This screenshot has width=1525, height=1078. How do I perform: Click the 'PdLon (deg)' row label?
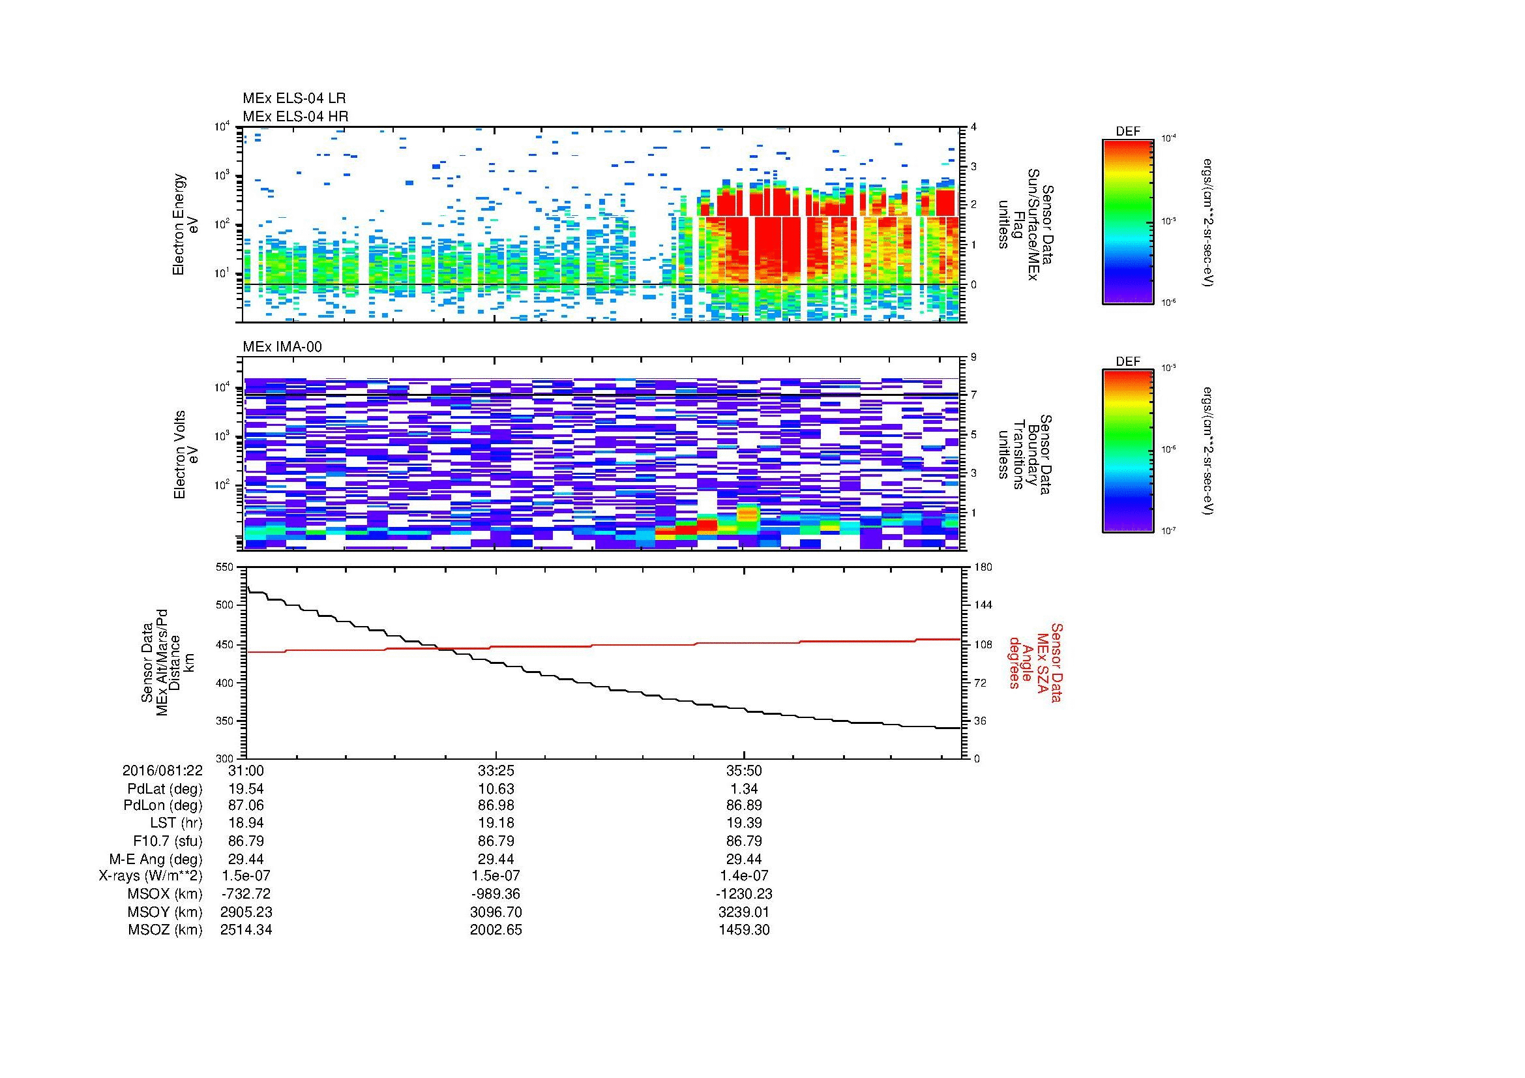165,805
